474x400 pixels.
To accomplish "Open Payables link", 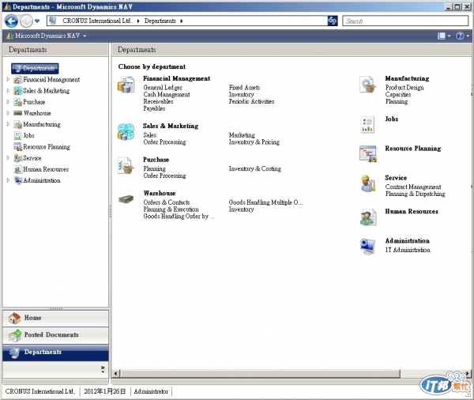I will [154, 108].
